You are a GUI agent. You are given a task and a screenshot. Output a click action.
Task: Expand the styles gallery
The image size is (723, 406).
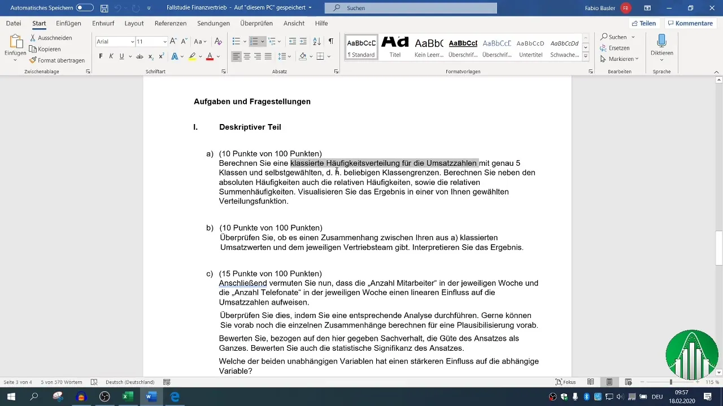click(586, 57)
